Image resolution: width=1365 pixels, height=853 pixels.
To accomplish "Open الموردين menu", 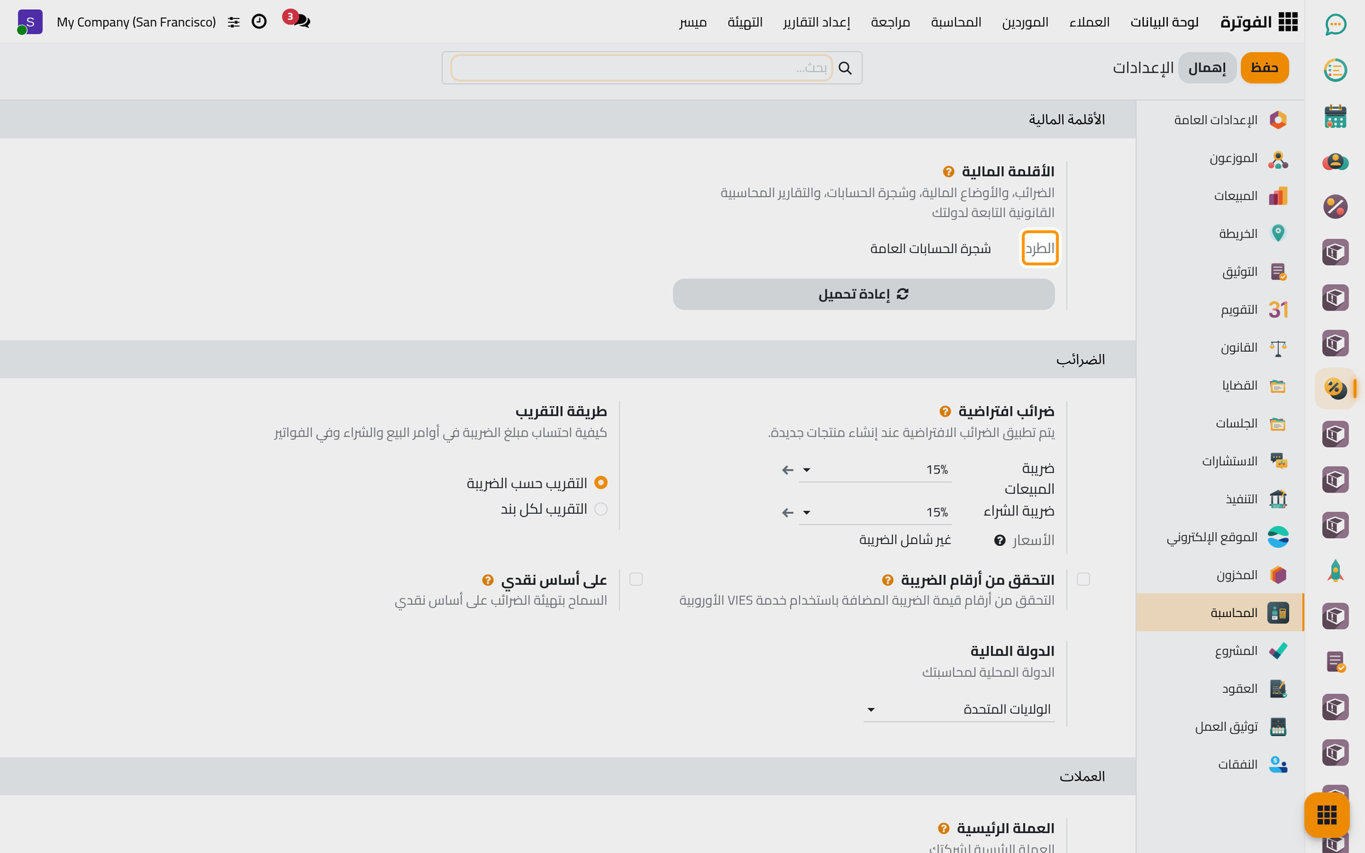I will click(1025, 22).
